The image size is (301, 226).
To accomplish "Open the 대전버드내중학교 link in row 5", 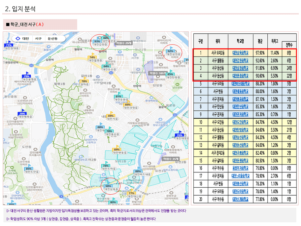I will [x=240, y=84].
